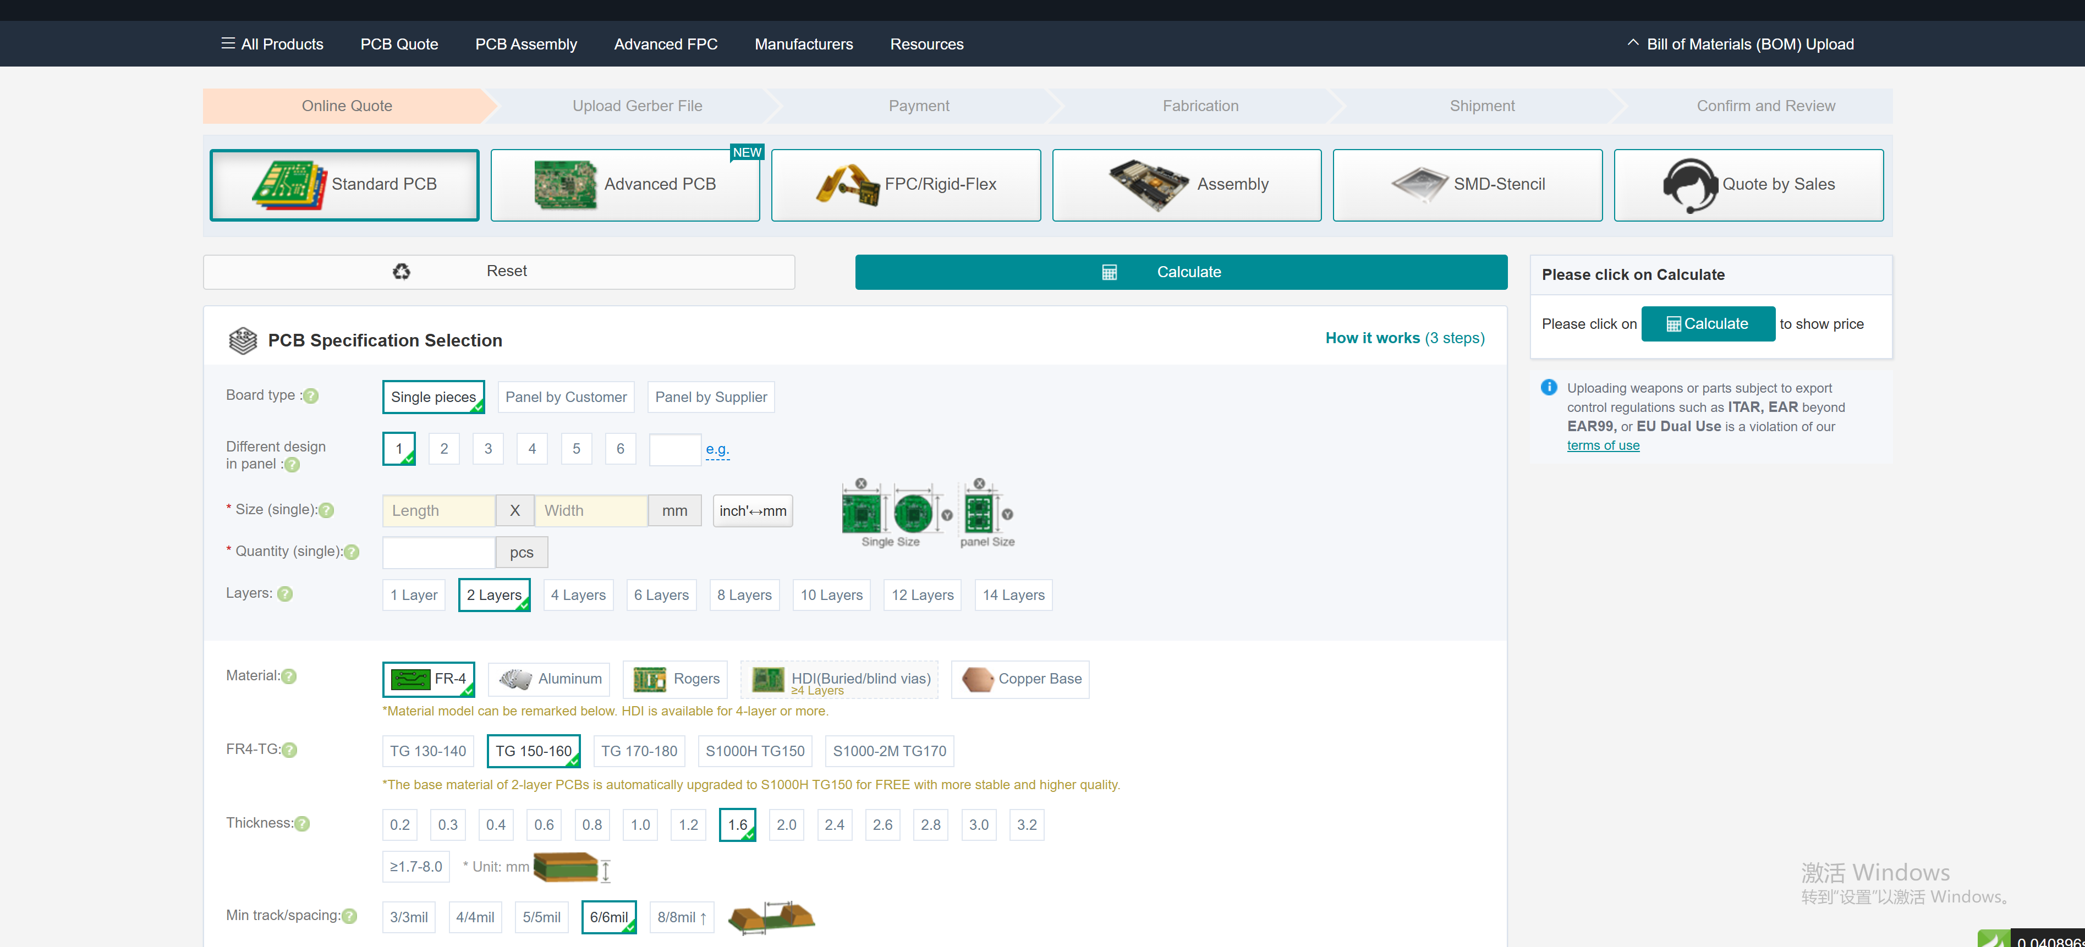Viewport: 2085px width, 947px height.
Task: Expand the All Products menu
Action: click(272, 45)
